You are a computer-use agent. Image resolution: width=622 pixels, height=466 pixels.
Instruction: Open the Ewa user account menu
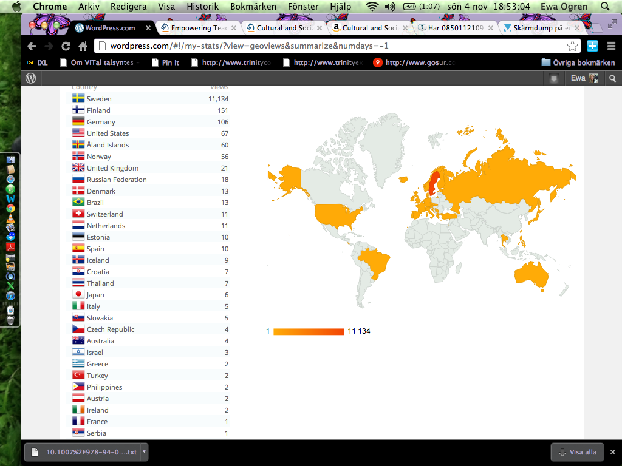pos(584,78)
